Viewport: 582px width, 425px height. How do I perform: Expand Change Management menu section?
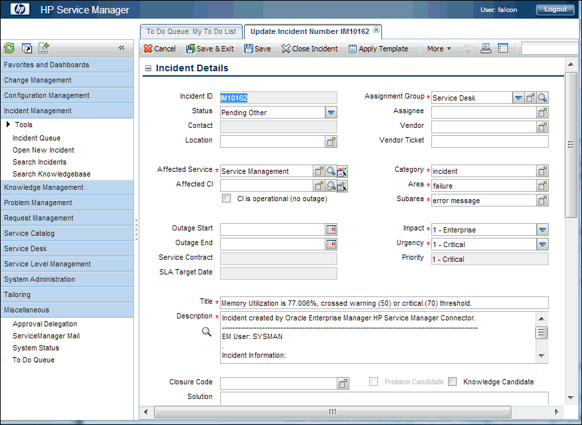67,80
